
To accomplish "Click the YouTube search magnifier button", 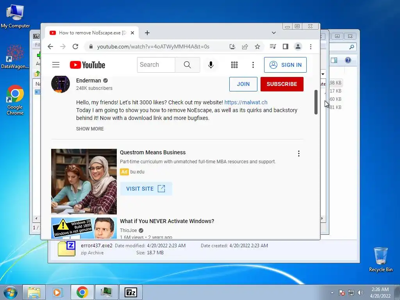I will (187, 65).
